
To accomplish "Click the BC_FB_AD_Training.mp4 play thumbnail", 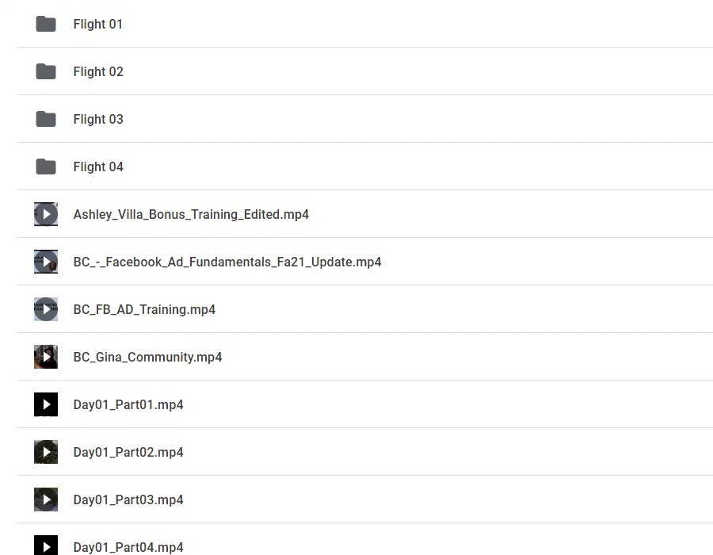I will (x=46, y=309).
